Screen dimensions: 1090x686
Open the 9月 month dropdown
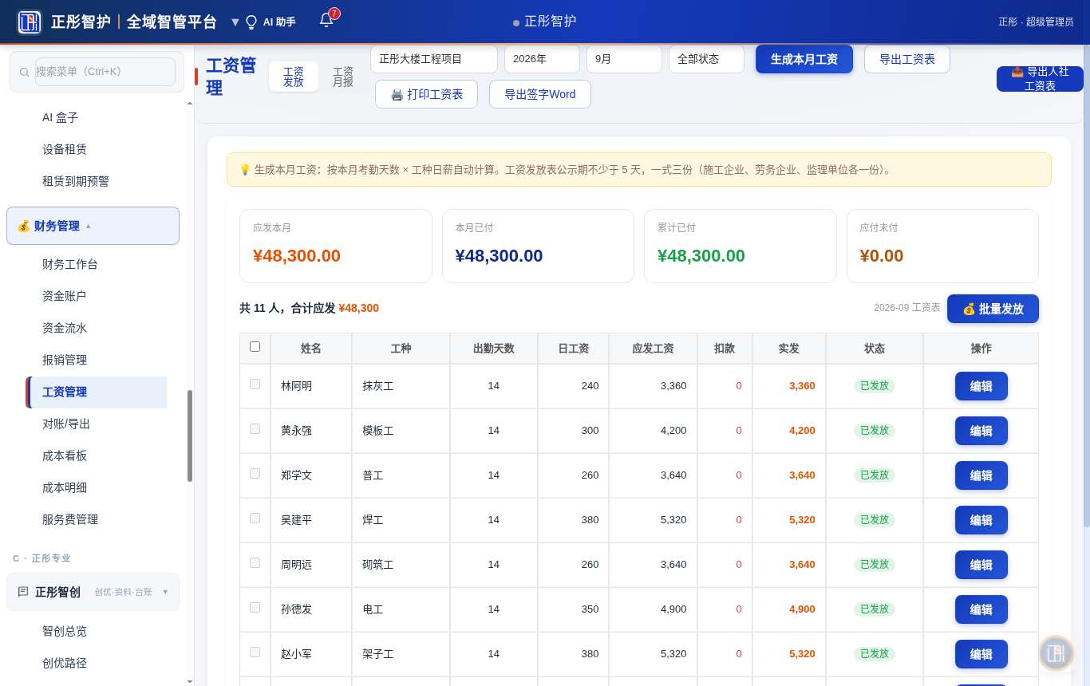(x=624, y=59)
